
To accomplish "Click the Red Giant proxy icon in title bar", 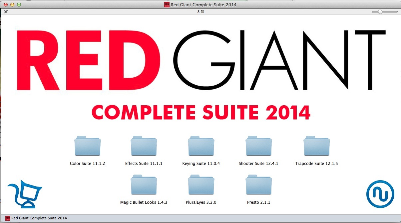I will click(x=167, y=5).
